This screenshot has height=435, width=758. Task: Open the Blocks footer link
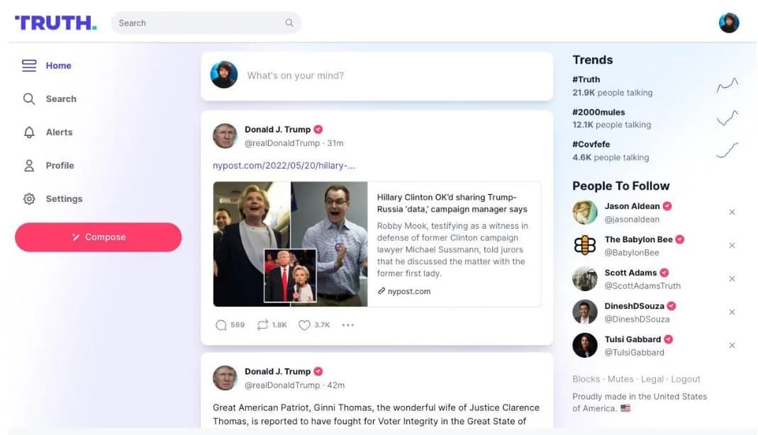tap(586, 379)
